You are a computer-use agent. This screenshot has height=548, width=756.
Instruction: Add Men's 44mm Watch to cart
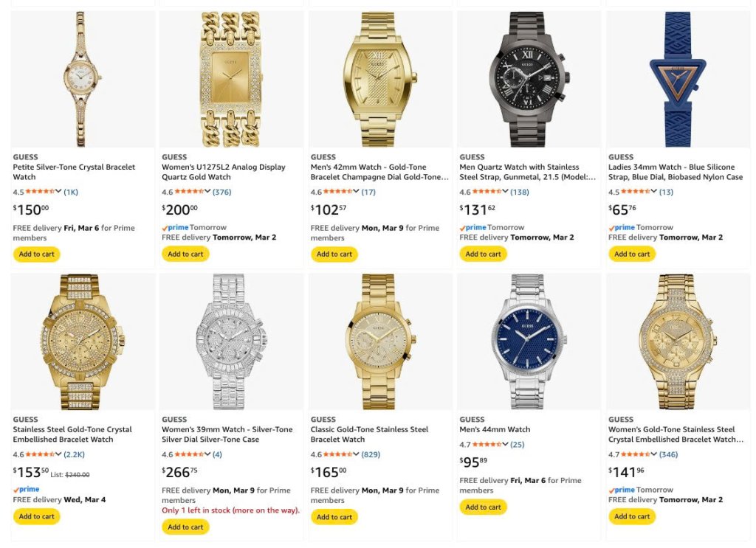coord(483,507)
